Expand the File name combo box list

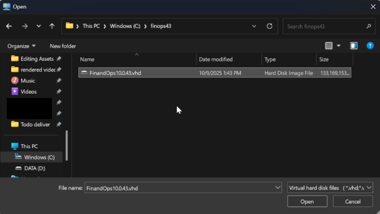pyautogui.click(x=278, y=188)
